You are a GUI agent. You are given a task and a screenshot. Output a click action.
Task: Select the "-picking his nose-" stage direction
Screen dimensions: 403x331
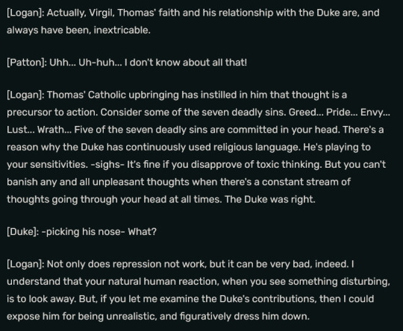tap(83, 232)
